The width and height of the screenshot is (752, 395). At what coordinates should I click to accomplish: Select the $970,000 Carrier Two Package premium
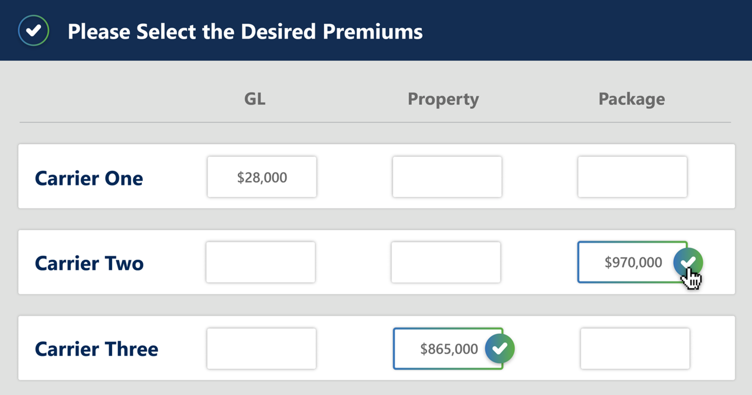(x=626, y=262)
